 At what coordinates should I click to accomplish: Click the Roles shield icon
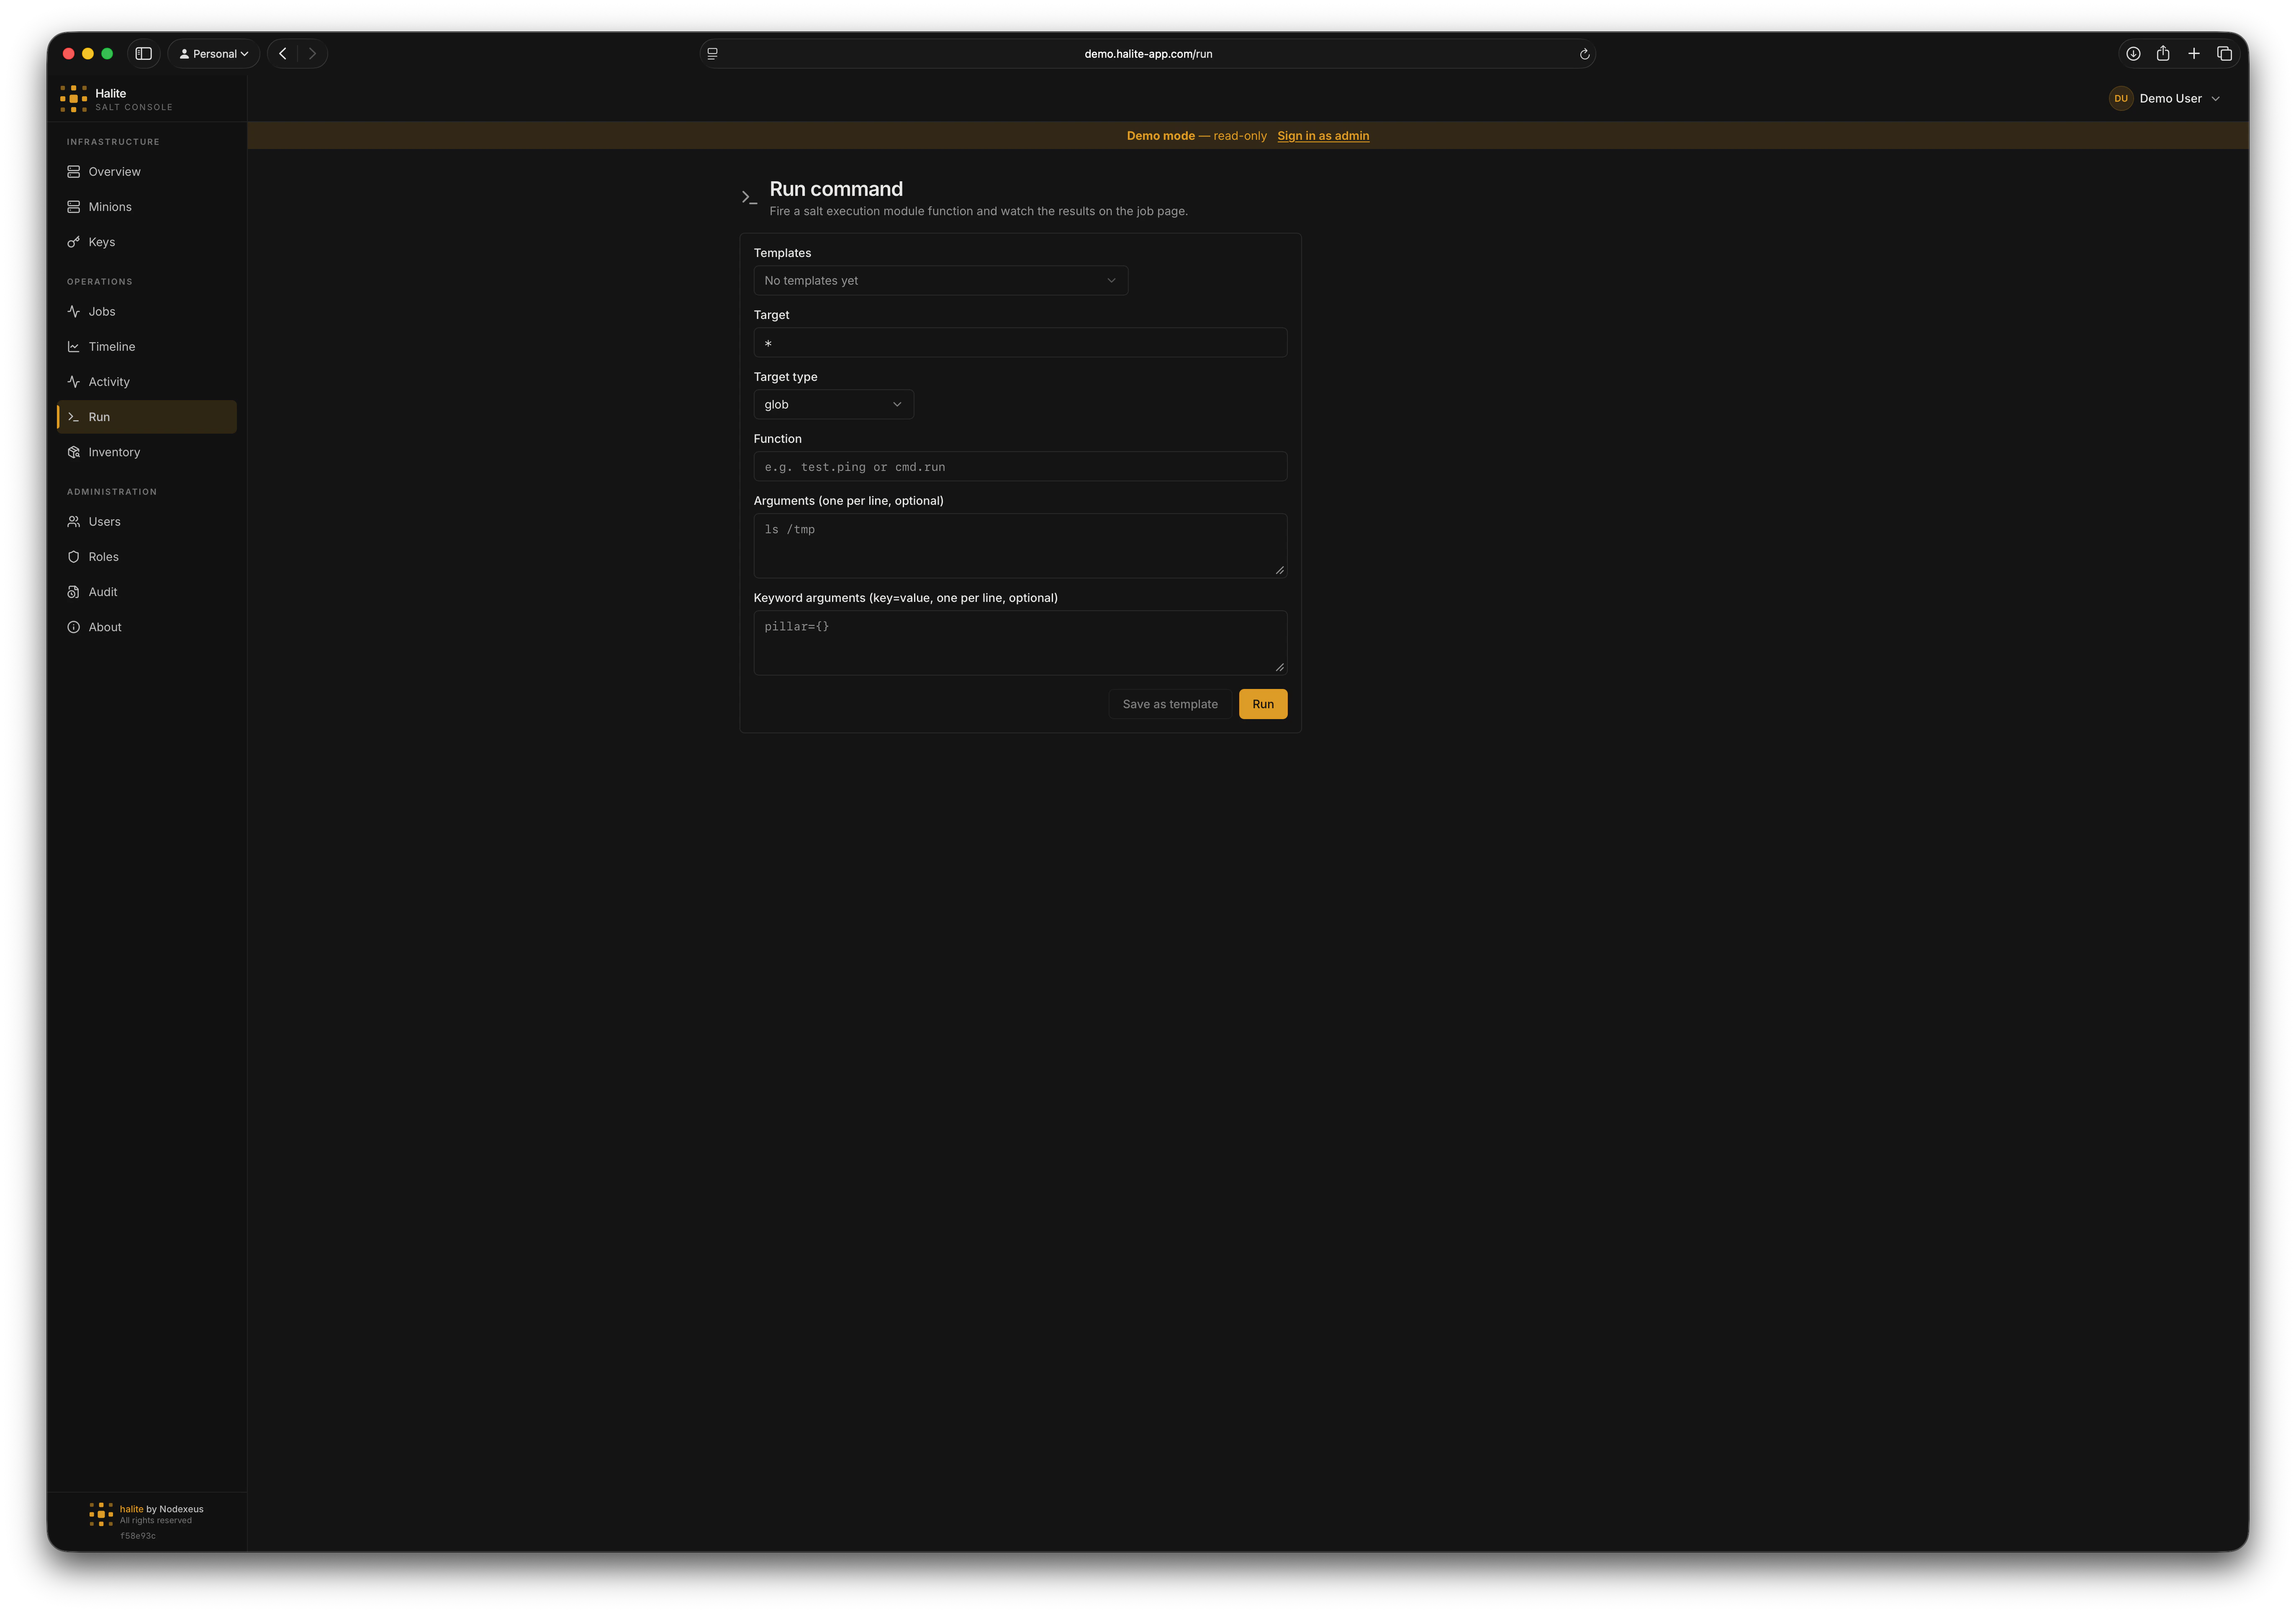73,557
